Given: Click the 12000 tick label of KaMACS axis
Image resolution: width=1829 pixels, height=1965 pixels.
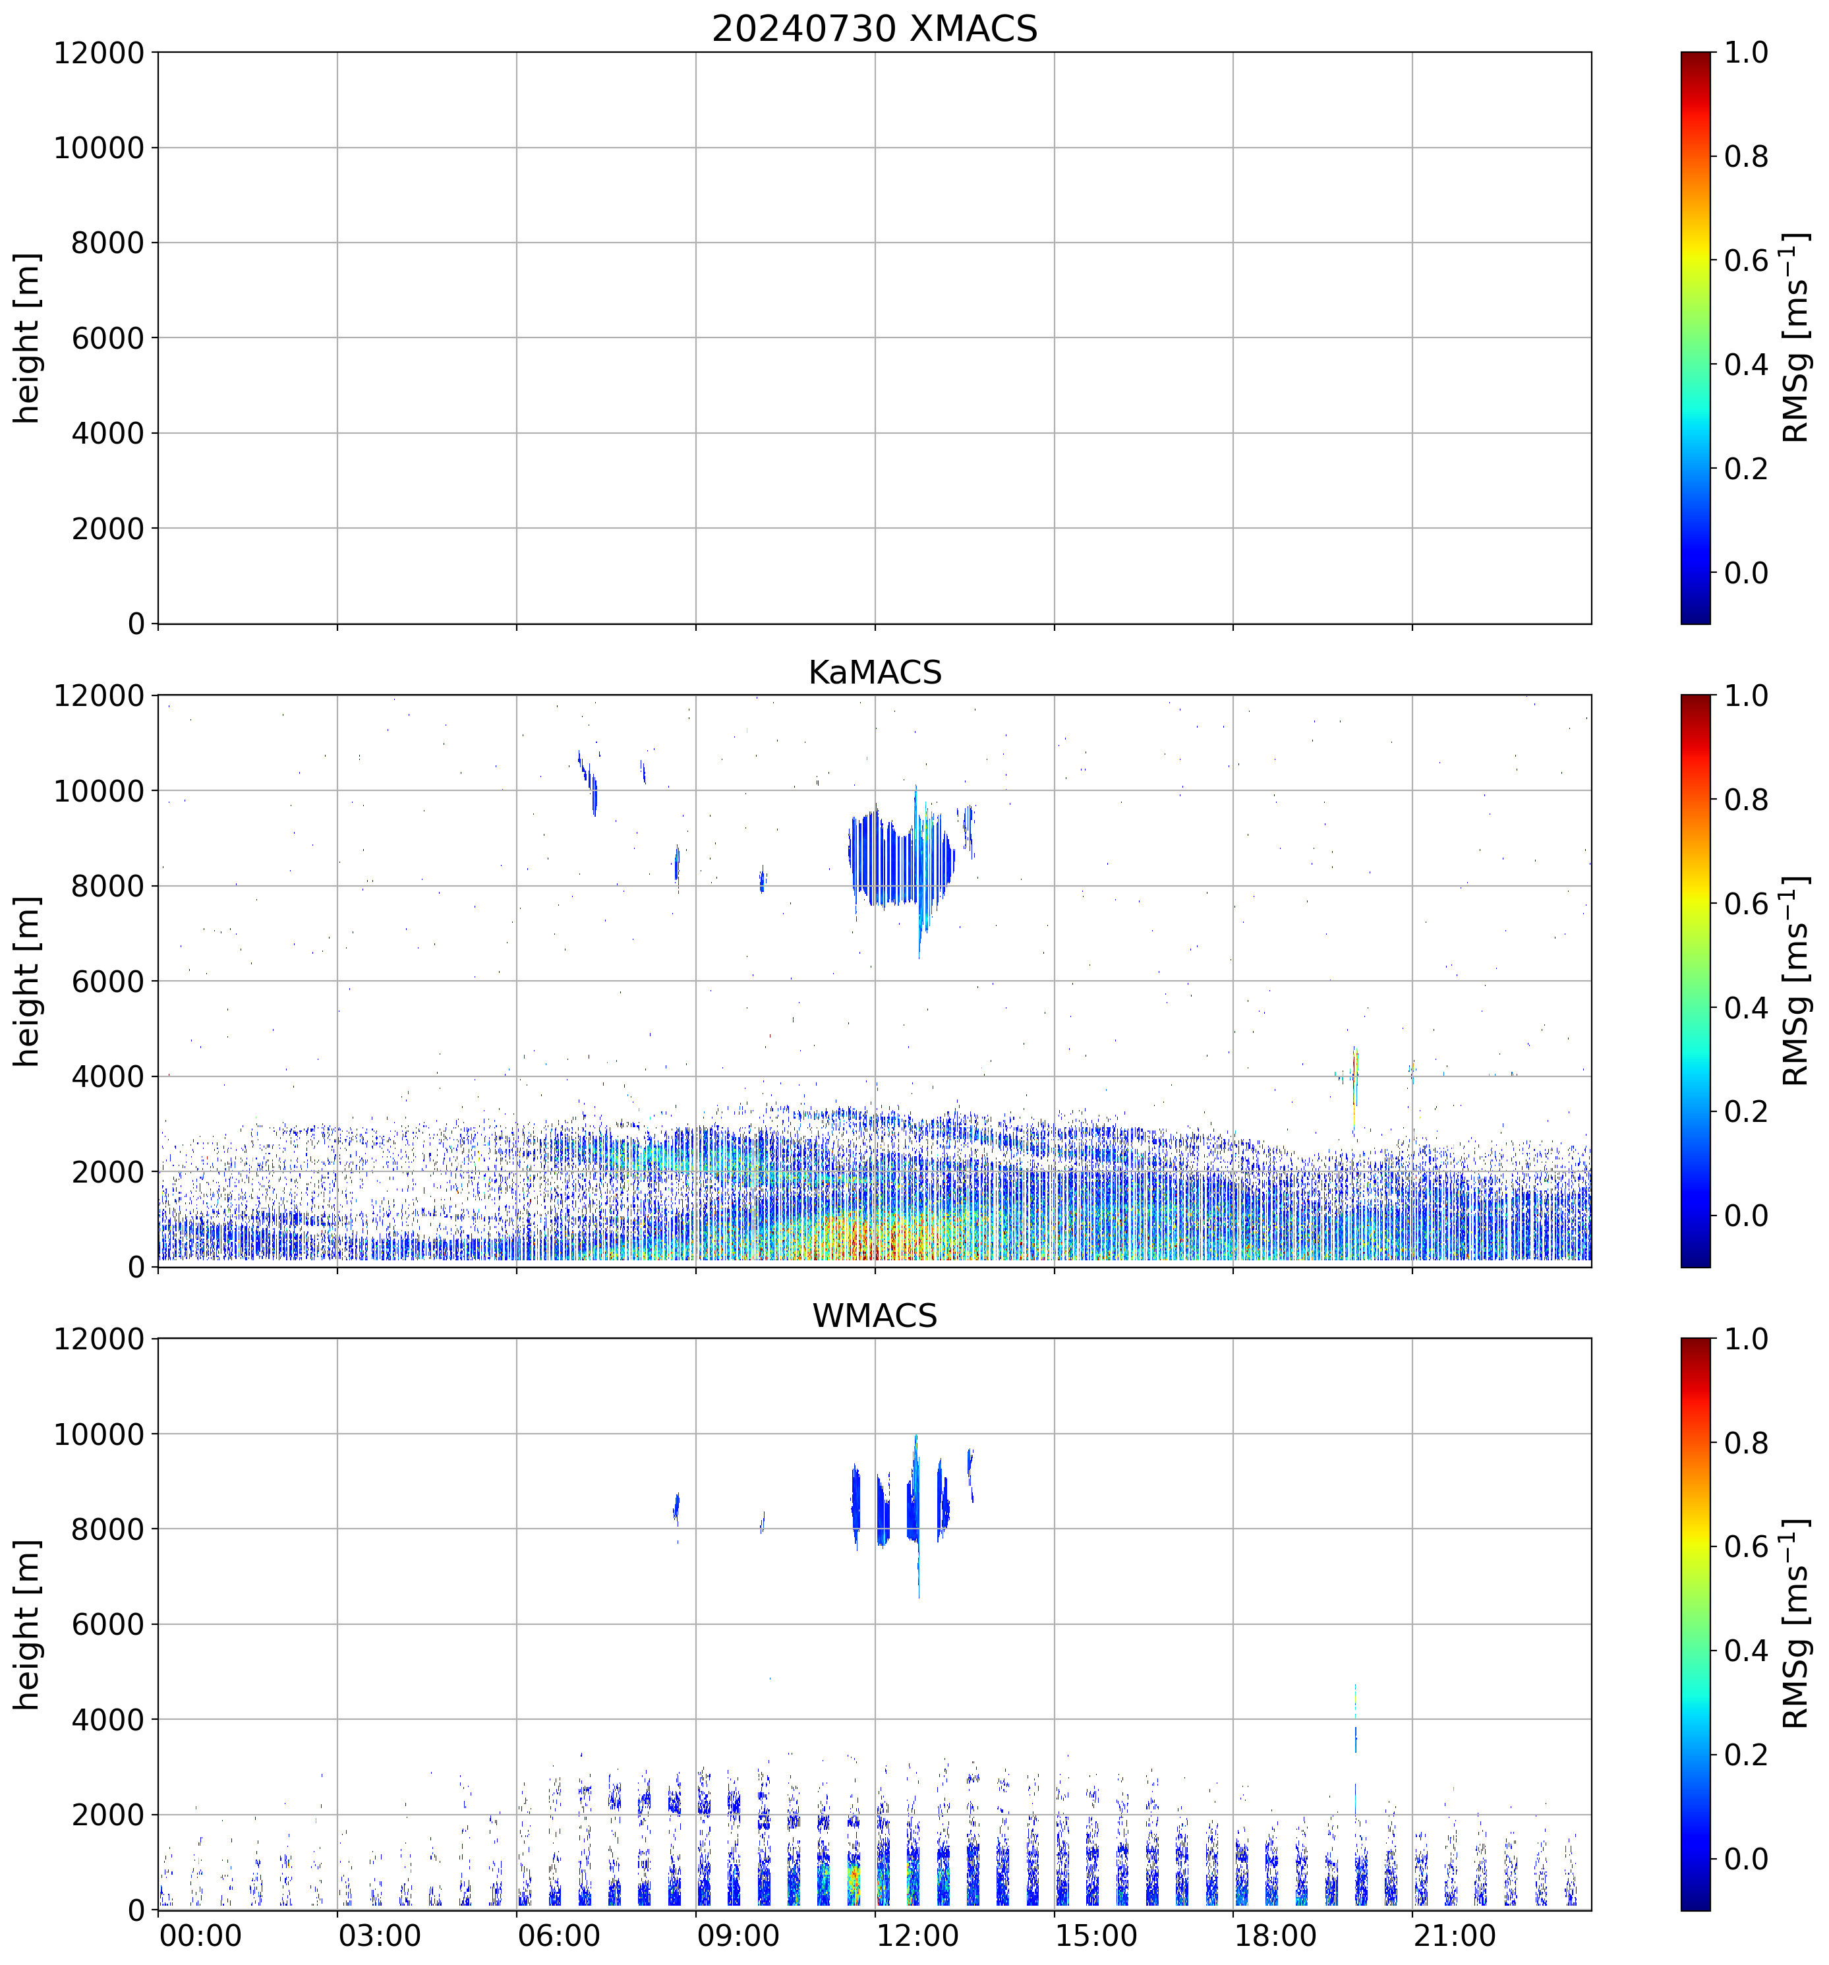Looking at the screenshot, I should tap(99, 696).
